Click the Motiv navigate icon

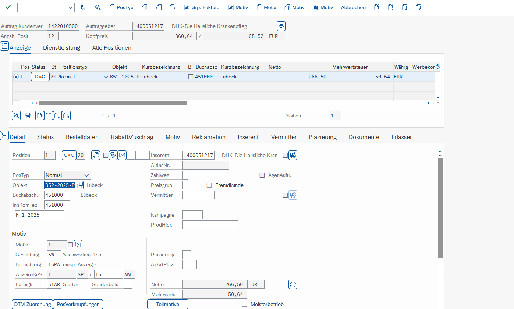[x=78, y=244]
